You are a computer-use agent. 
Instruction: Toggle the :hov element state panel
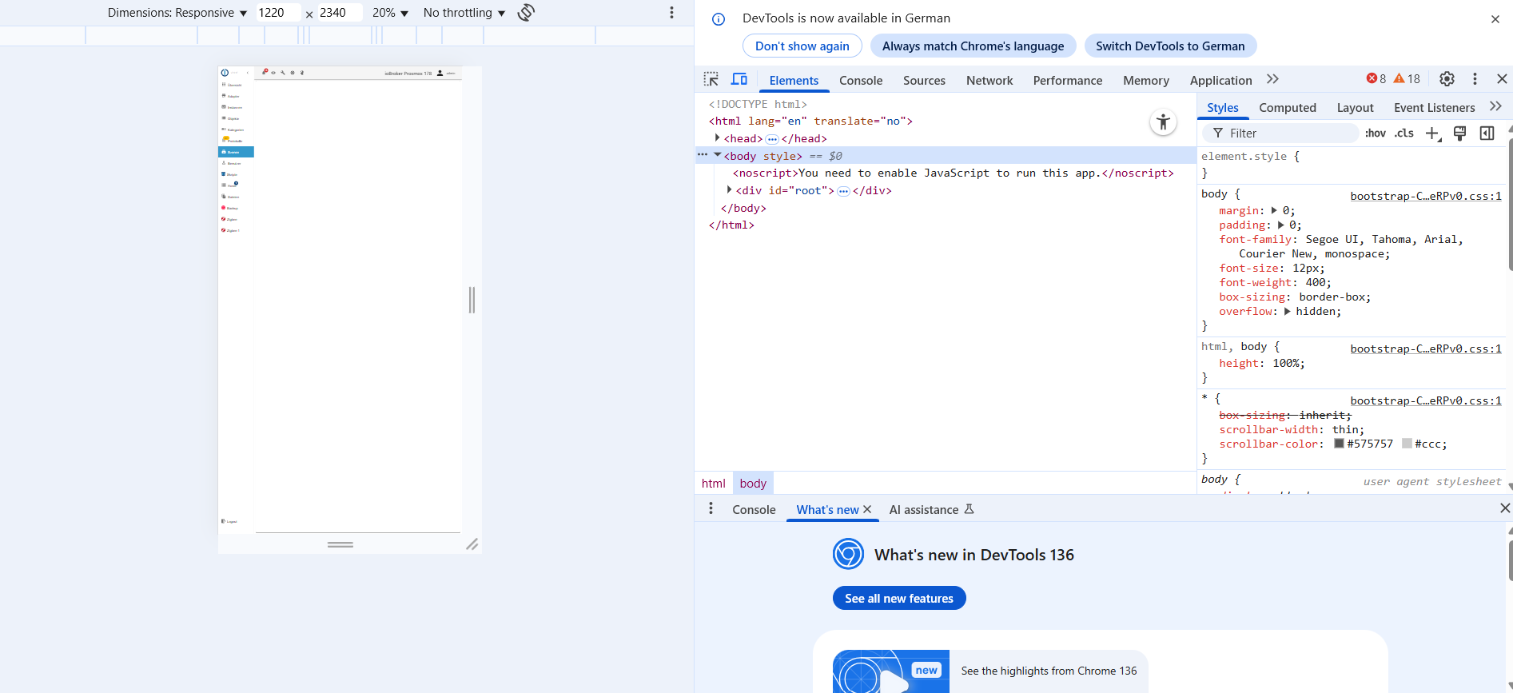point(1375,133)
